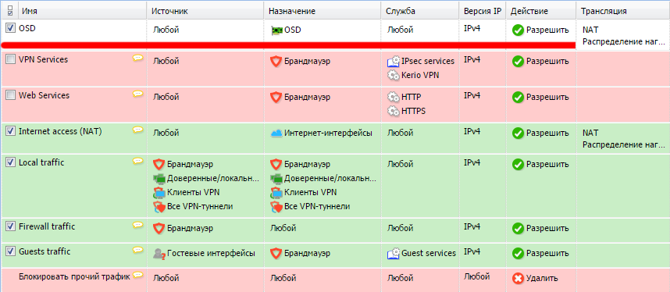670x292 pixels.
Task: Click Разрешить action in Guests traffic row
Action: tap(547, 253)
